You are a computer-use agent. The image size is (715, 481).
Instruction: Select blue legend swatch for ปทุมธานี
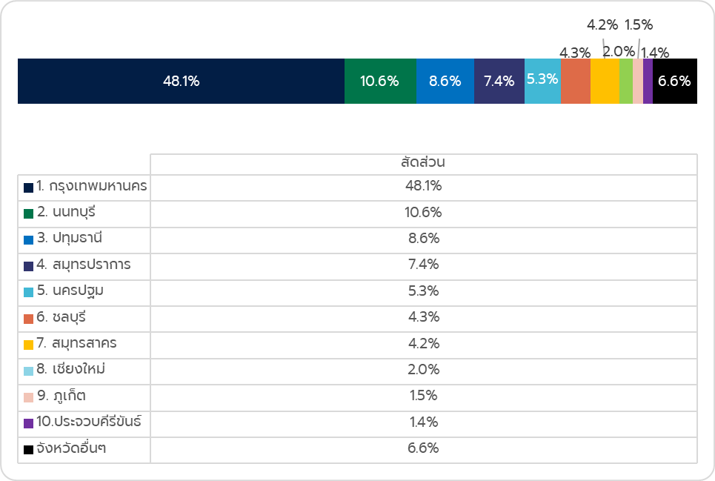[x=28, y=240]
